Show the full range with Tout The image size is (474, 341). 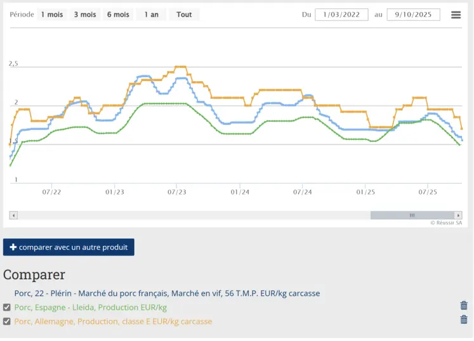pos(184,15)
